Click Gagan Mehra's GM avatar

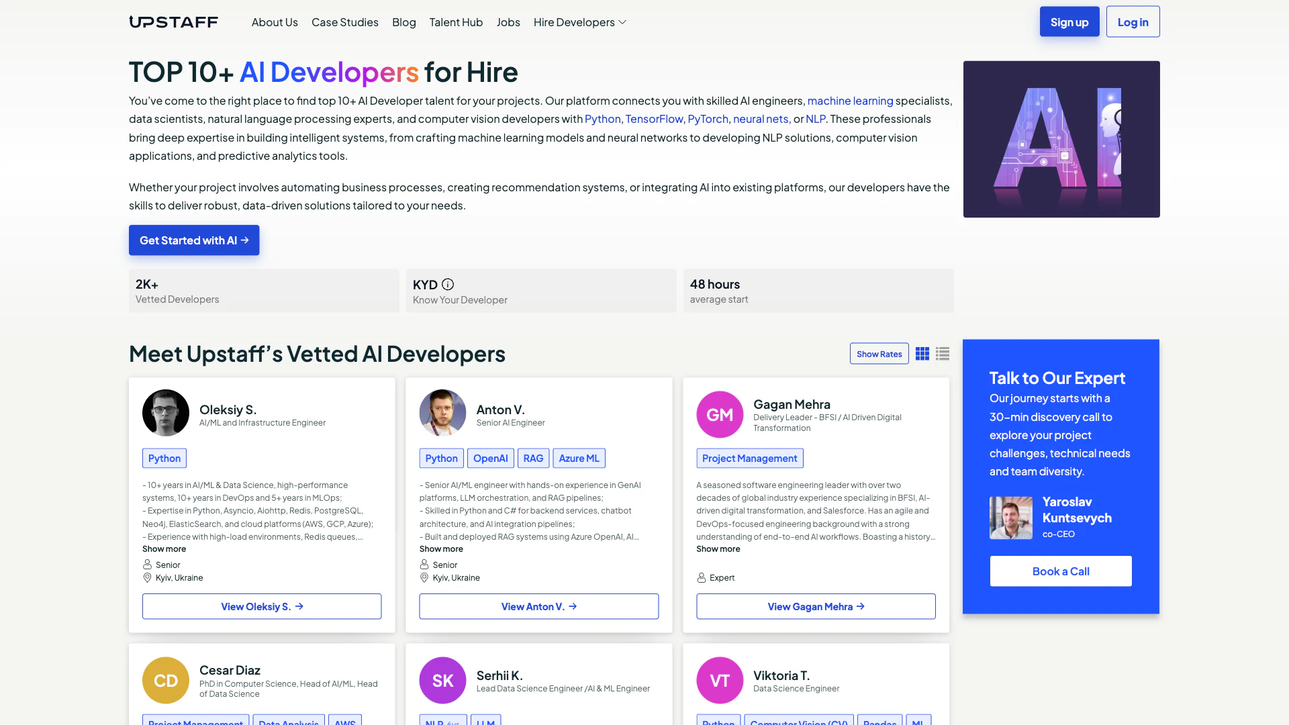[720, 415]
